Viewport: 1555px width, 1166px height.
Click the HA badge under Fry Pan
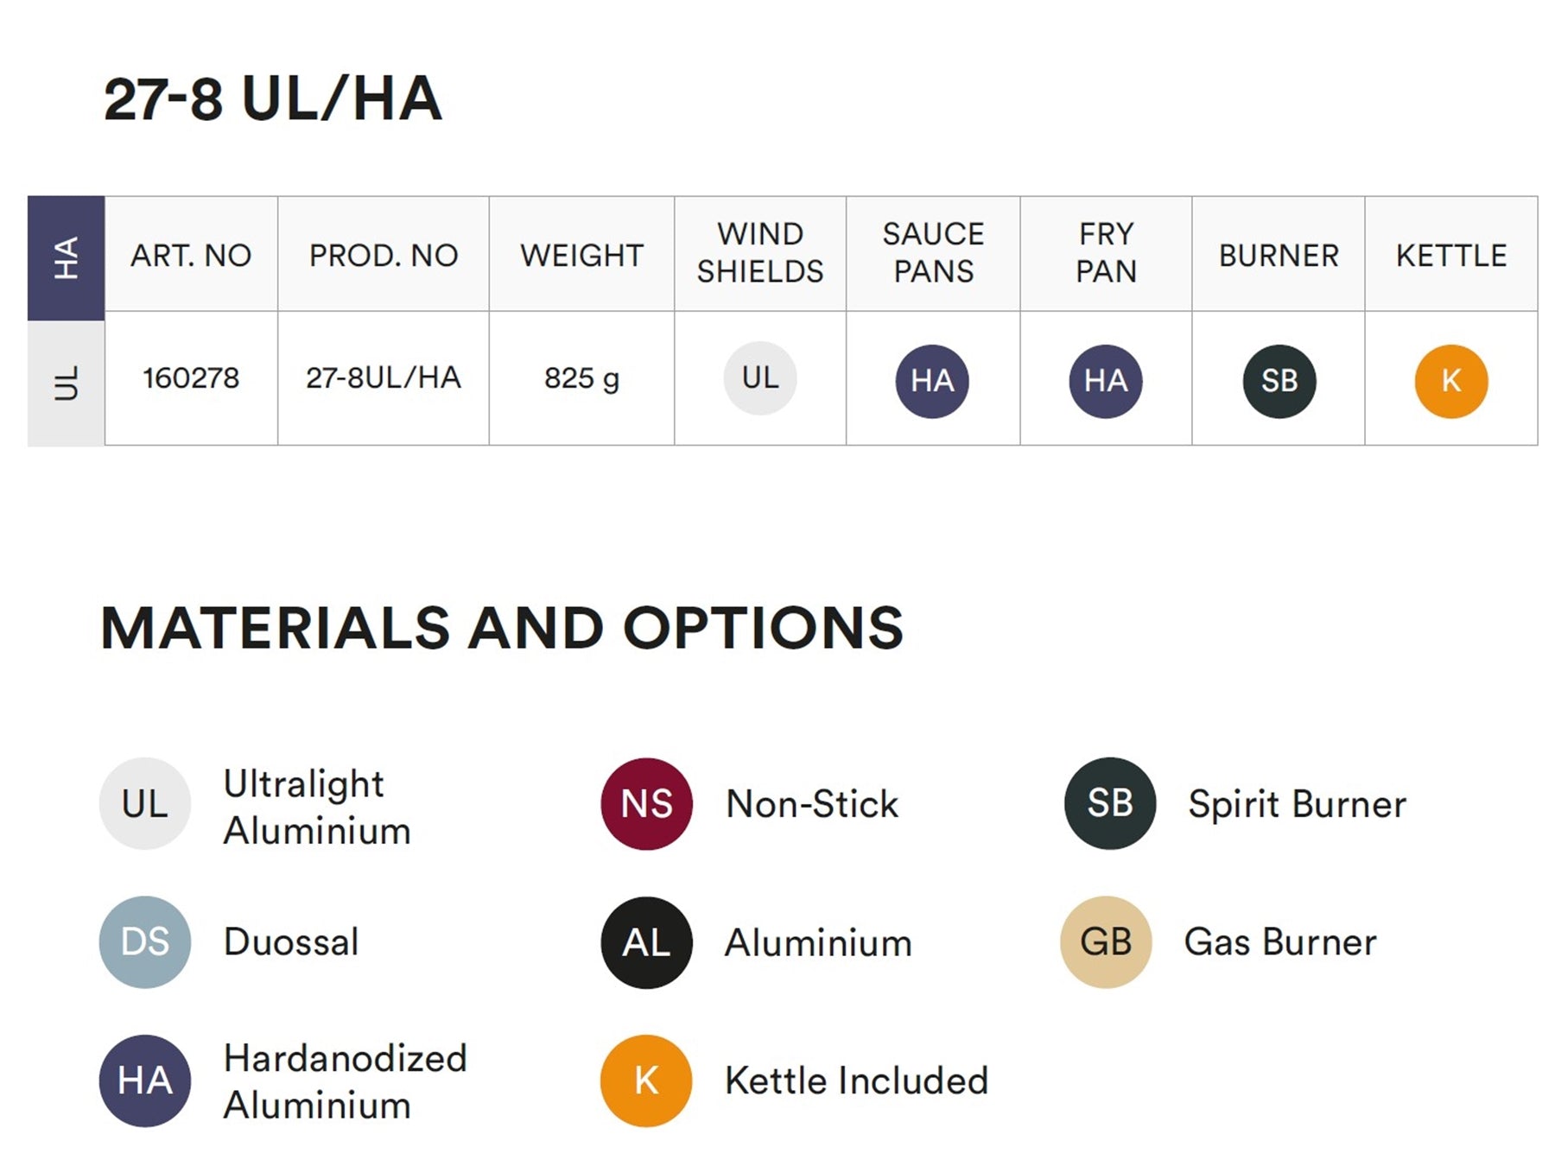(1105, 381)
